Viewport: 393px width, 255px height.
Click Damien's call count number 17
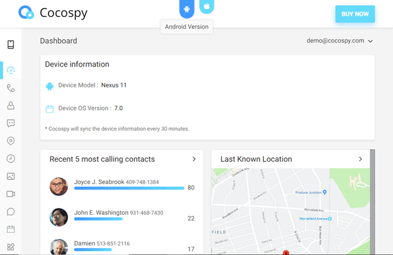coord(191,249)
